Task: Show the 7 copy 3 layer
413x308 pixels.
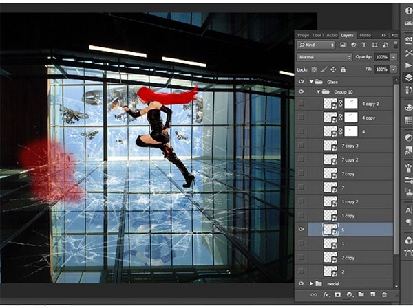Action: [x=301, y=146]
